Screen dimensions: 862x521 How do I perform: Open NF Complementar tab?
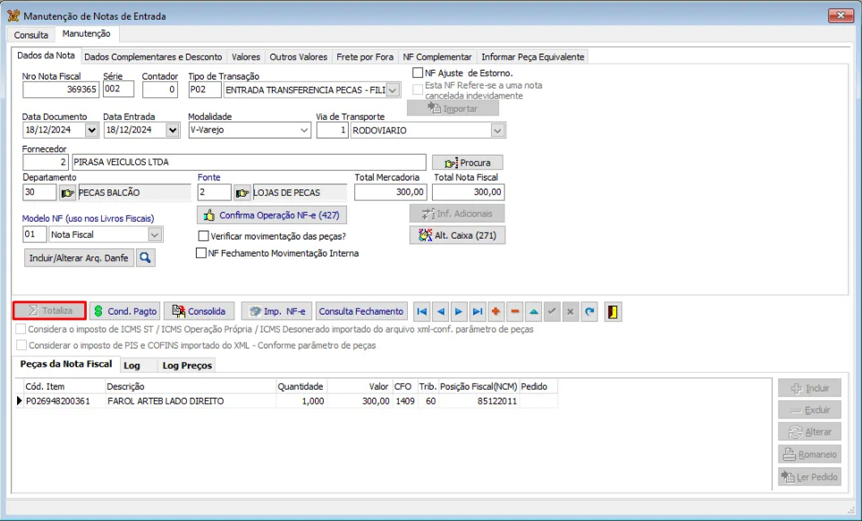pos(437,56)
